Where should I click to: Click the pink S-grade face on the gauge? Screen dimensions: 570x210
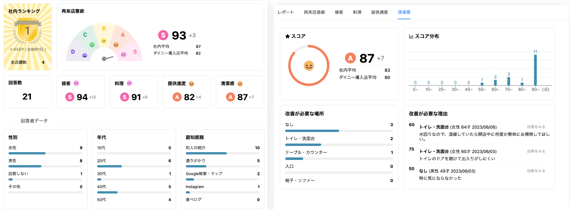[123, 55]
